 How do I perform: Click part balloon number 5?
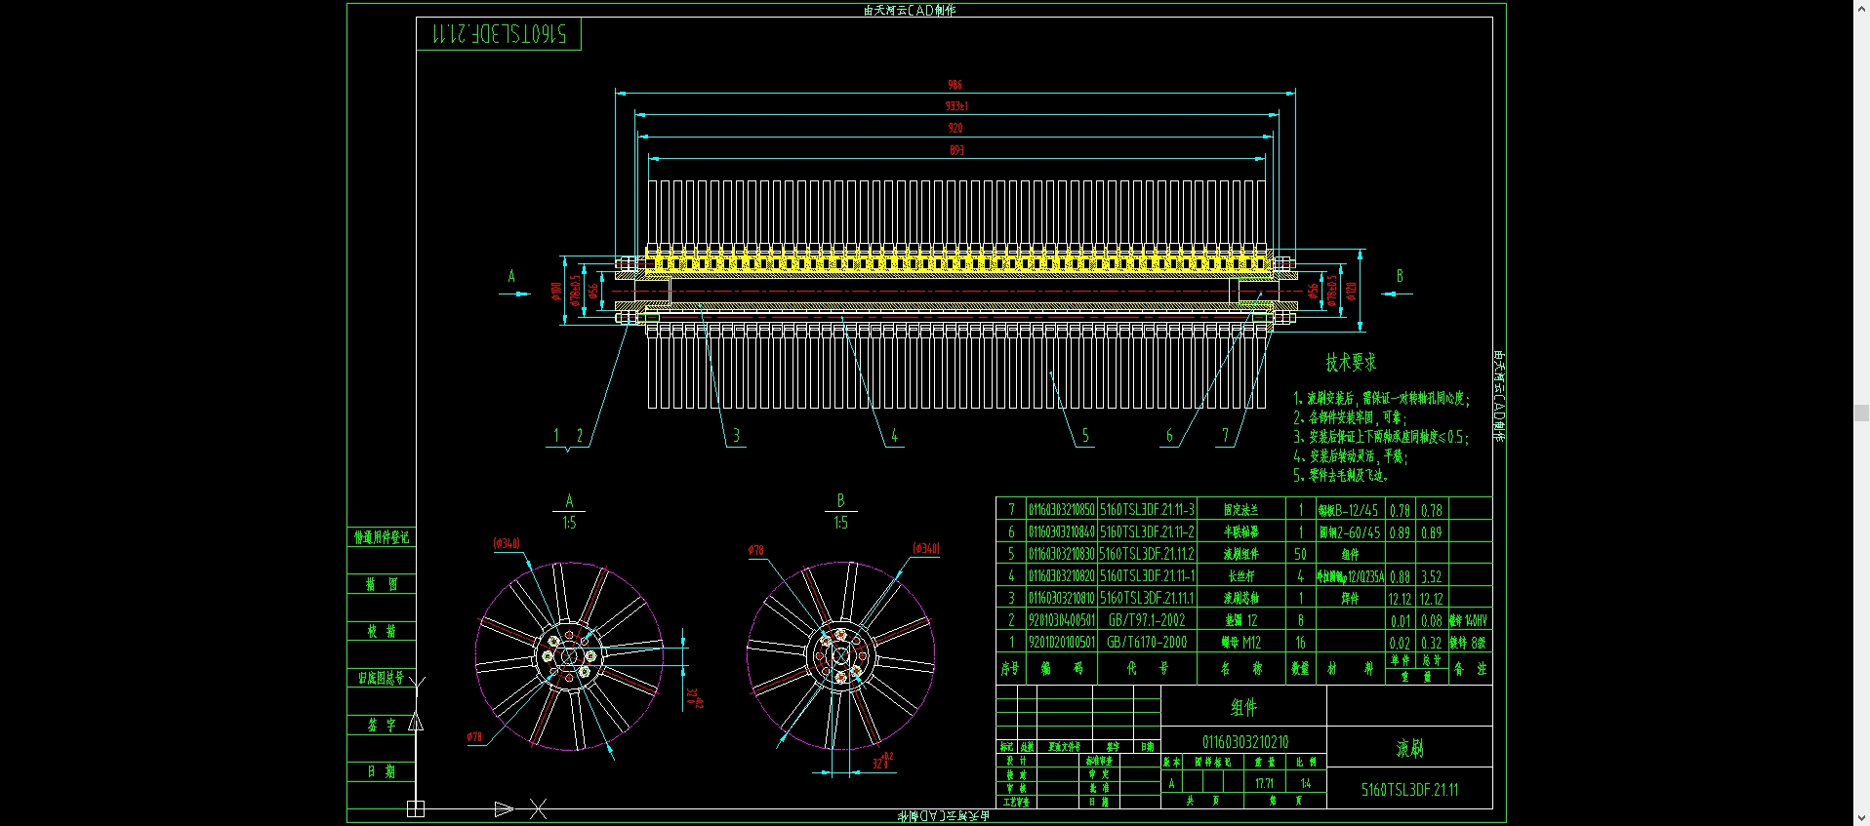[1084, 436]
